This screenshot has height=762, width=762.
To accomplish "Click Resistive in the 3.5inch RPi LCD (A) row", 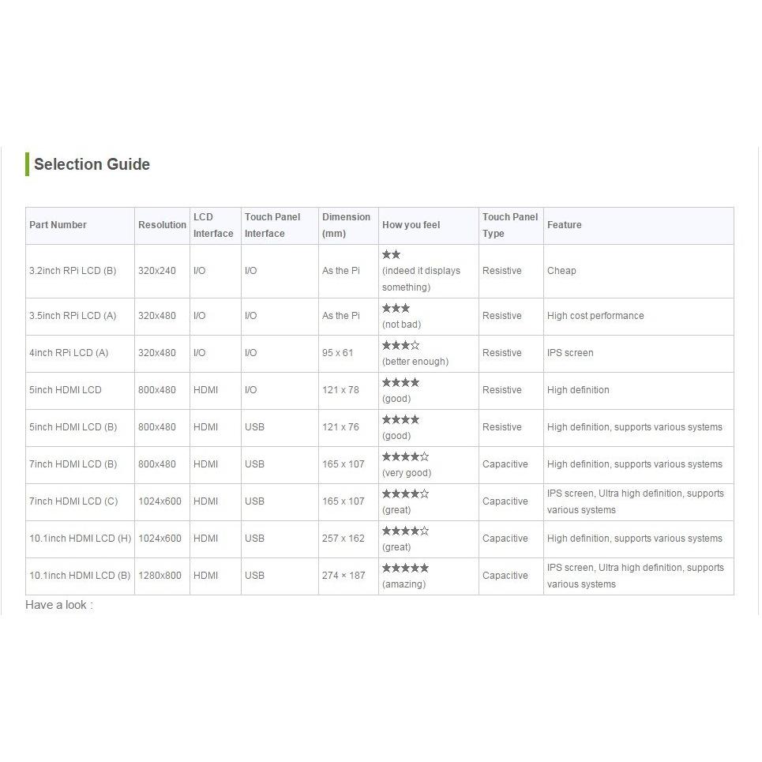I will click(x=502, y=316).
